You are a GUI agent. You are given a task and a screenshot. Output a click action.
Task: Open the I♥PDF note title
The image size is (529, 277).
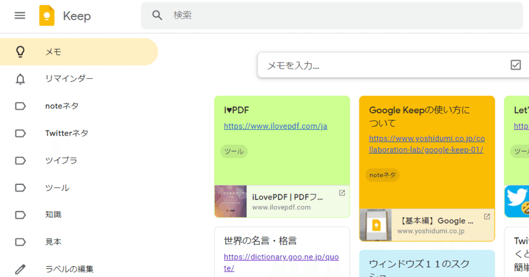(237, 110)
